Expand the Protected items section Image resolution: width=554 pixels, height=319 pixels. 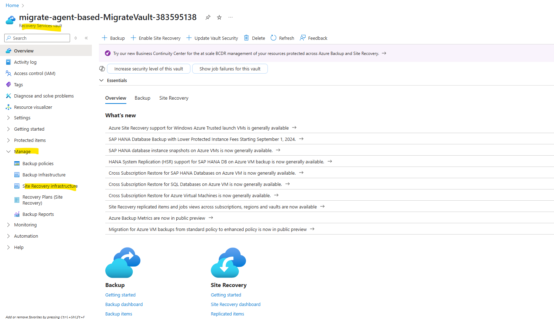(x=8, y=140)
